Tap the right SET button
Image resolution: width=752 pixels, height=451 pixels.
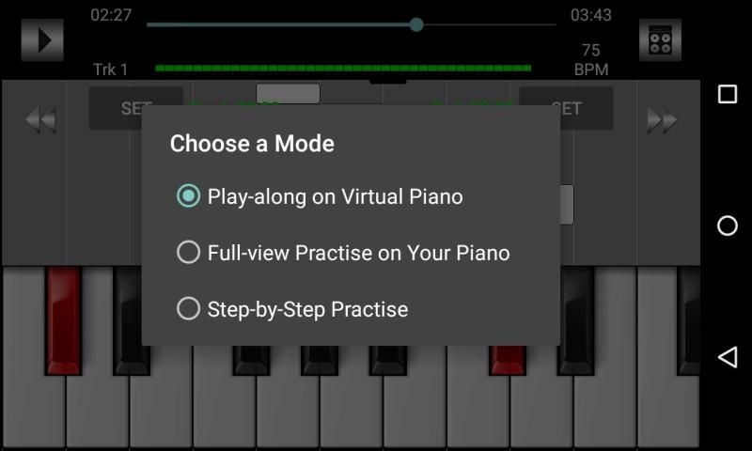point(567,108)
